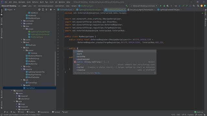Select 'static' completion suggestion
This screenshot has height=116, width=207.
(x=114, y=51)
